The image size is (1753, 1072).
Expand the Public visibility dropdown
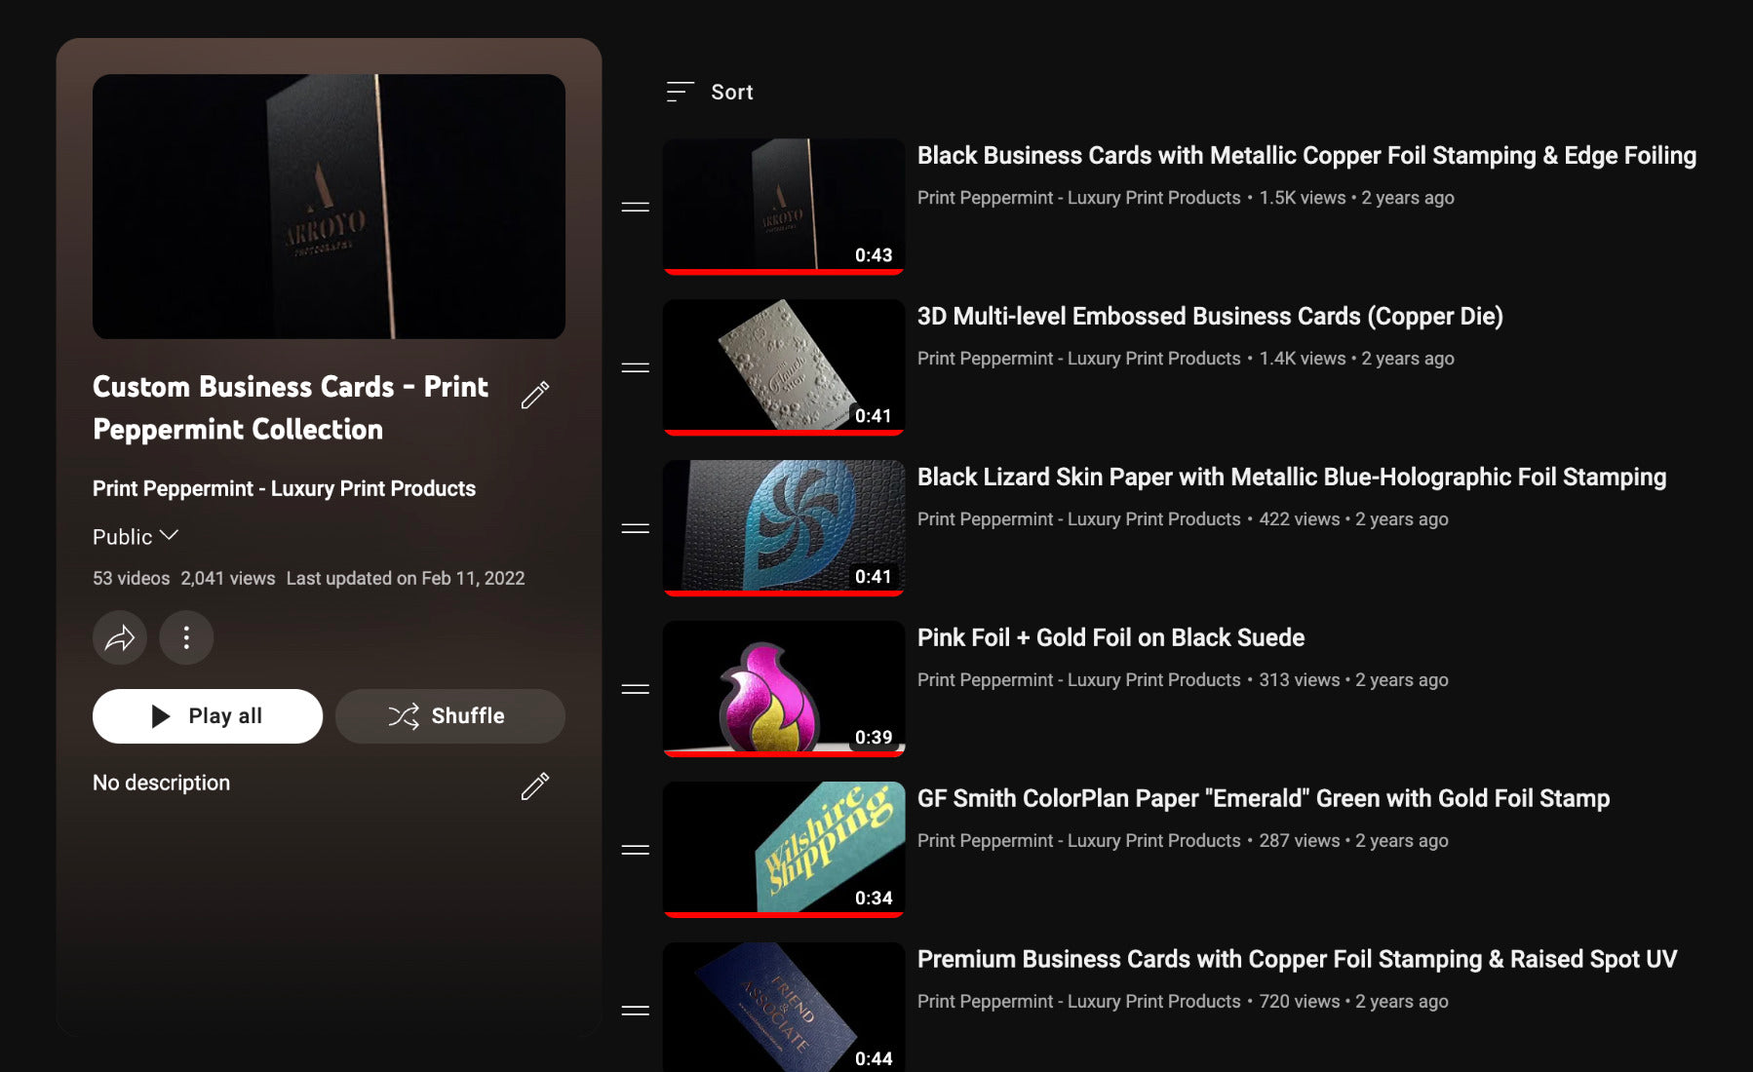click(136, 537)
